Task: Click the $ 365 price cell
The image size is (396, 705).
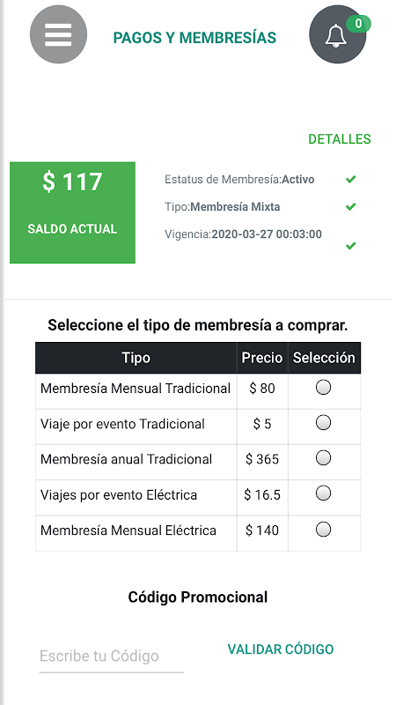Action: tap(262, 459)
